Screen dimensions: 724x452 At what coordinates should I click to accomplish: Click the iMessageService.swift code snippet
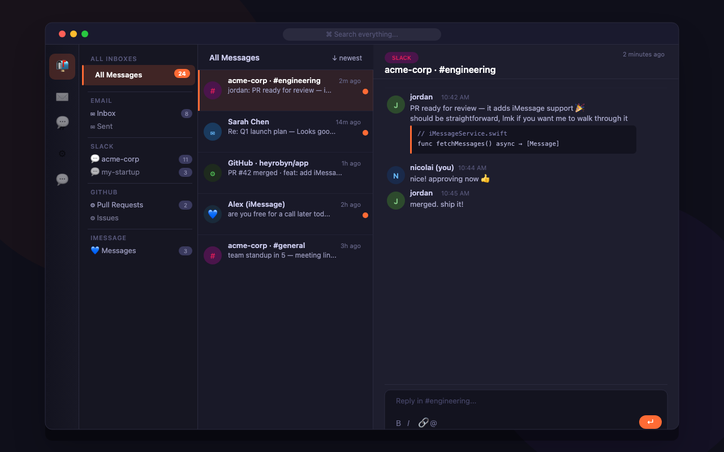pos(523,139)
